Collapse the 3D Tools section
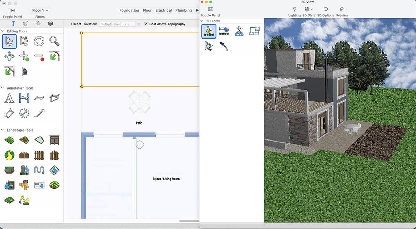 click(x=202, y=21)
